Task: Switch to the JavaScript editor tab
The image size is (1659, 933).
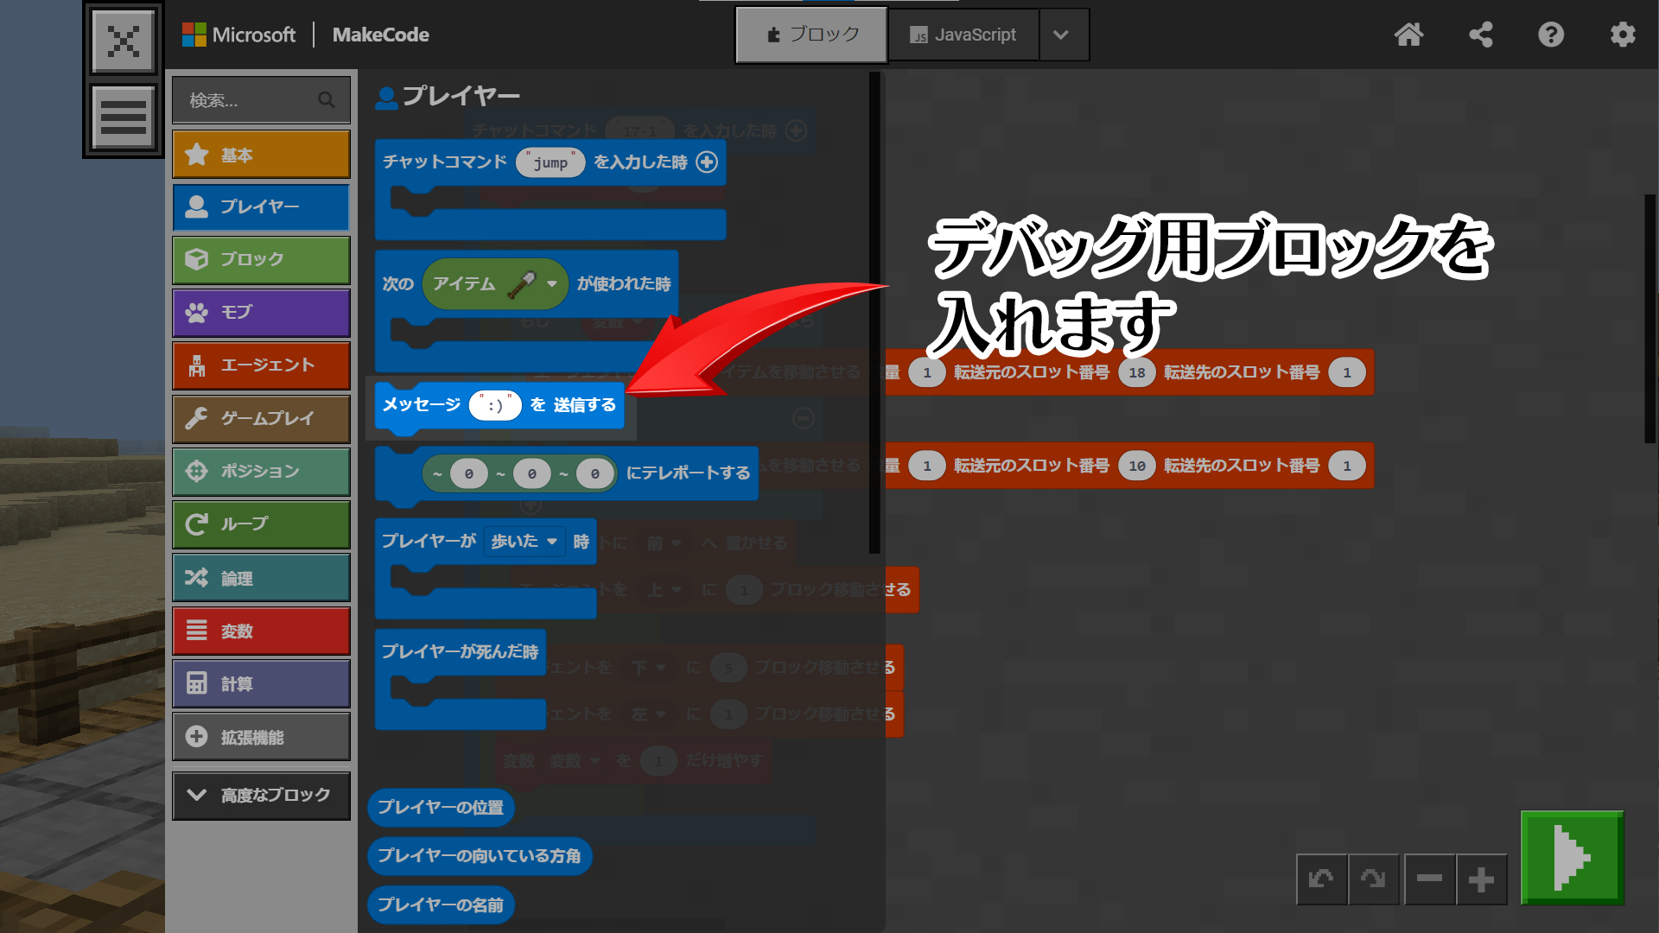Action: click(963, 35)
